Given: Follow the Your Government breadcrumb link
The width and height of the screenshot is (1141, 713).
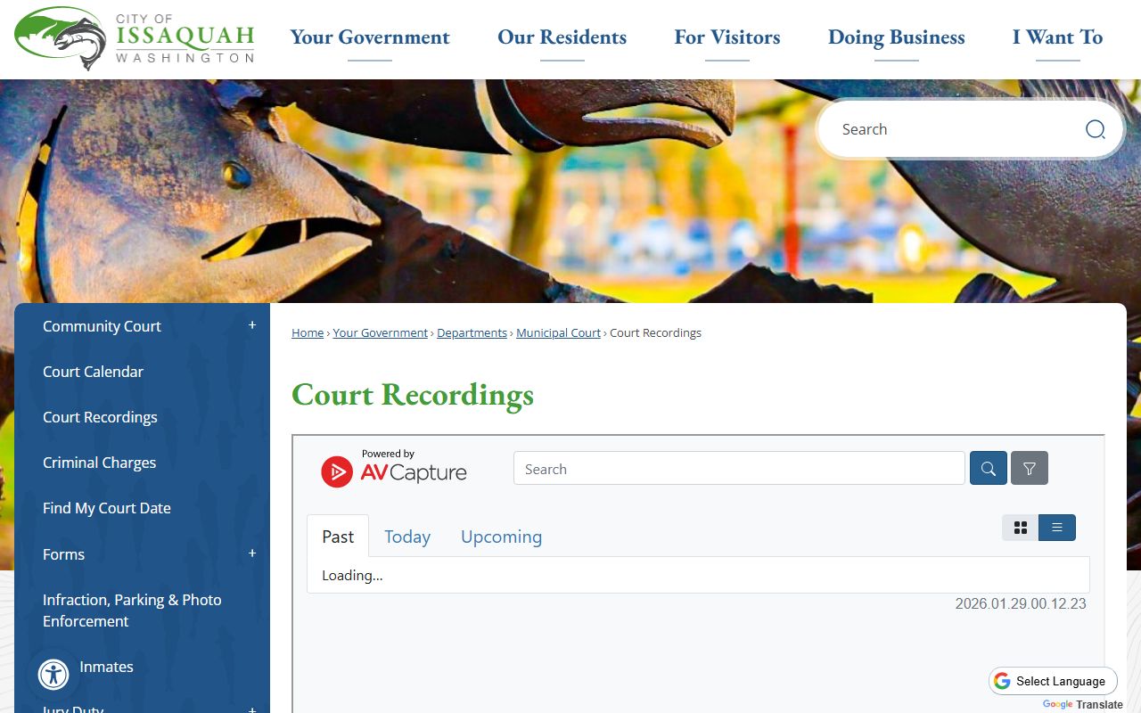Looking at the screenshot, I should click(x=381, y=332).
